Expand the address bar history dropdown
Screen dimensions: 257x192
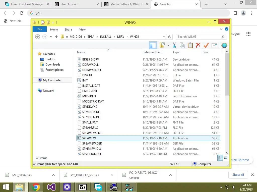point(164,37)
